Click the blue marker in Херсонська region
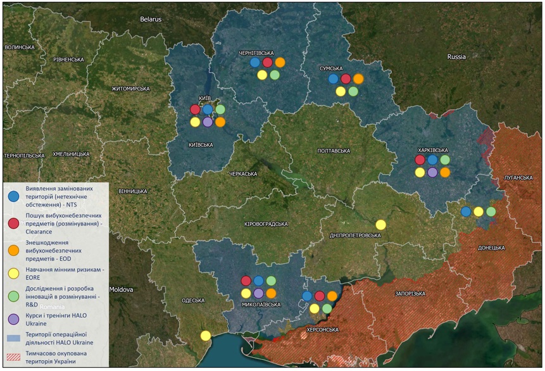The width and height of the screenshot is (545, 371). pyautogui.click(x=307, y=296)
